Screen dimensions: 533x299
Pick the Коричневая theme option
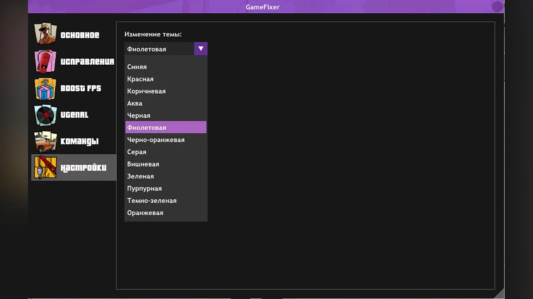click(x=146, y=91)
